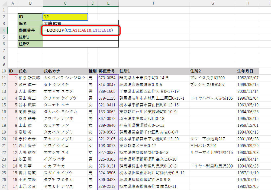The height and width of the screenshot is (190, 271).
Task: Select the green 郵便番号 label cell
Action: pyautogui.click(x=30, y=30)
